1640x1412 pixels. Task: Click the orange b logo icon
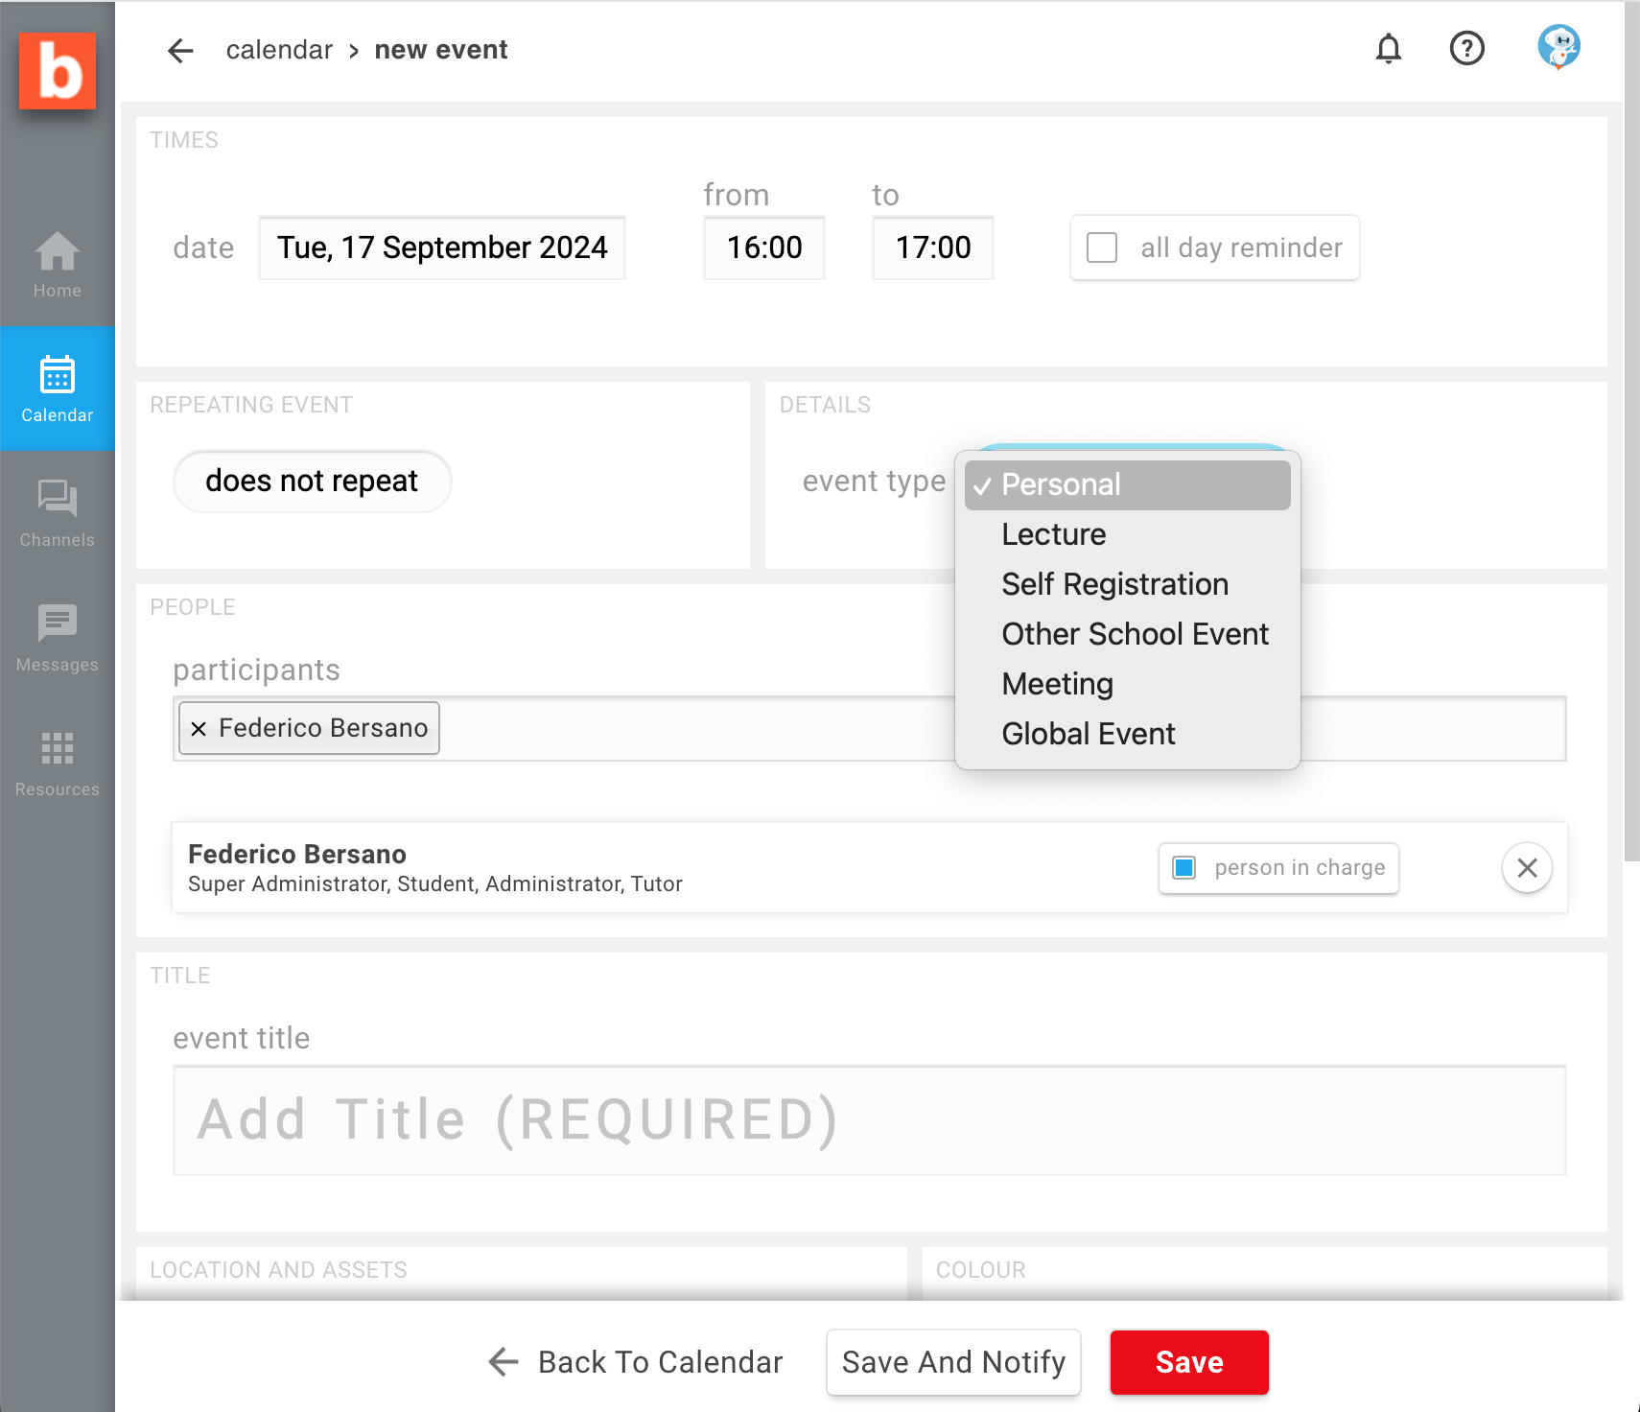(x=58, y=71)
